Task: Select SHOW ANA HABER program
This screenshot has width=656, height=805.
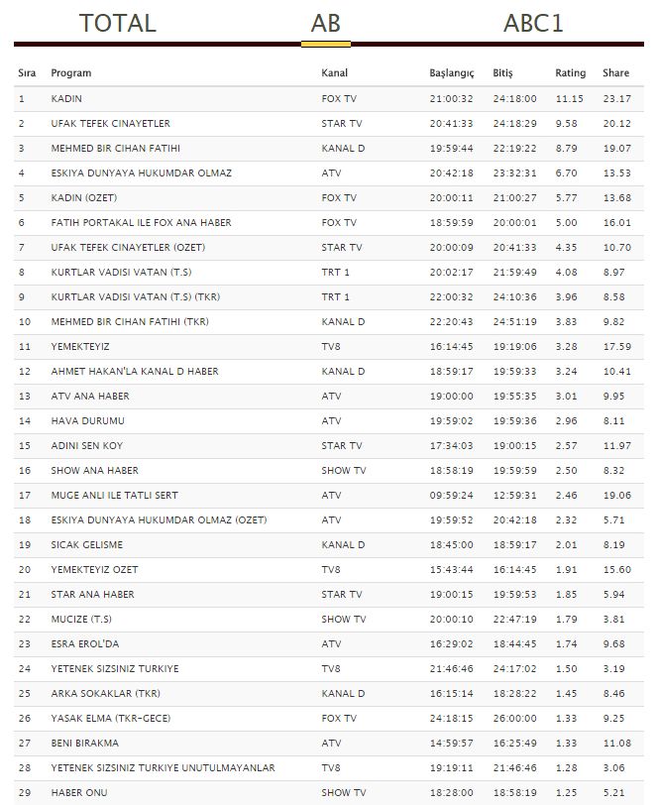Action: (94, 470)
